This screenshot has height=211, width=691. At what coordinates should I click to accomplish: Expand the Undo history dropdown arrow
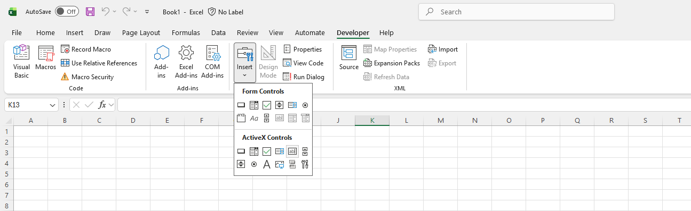tap(114, 11)
